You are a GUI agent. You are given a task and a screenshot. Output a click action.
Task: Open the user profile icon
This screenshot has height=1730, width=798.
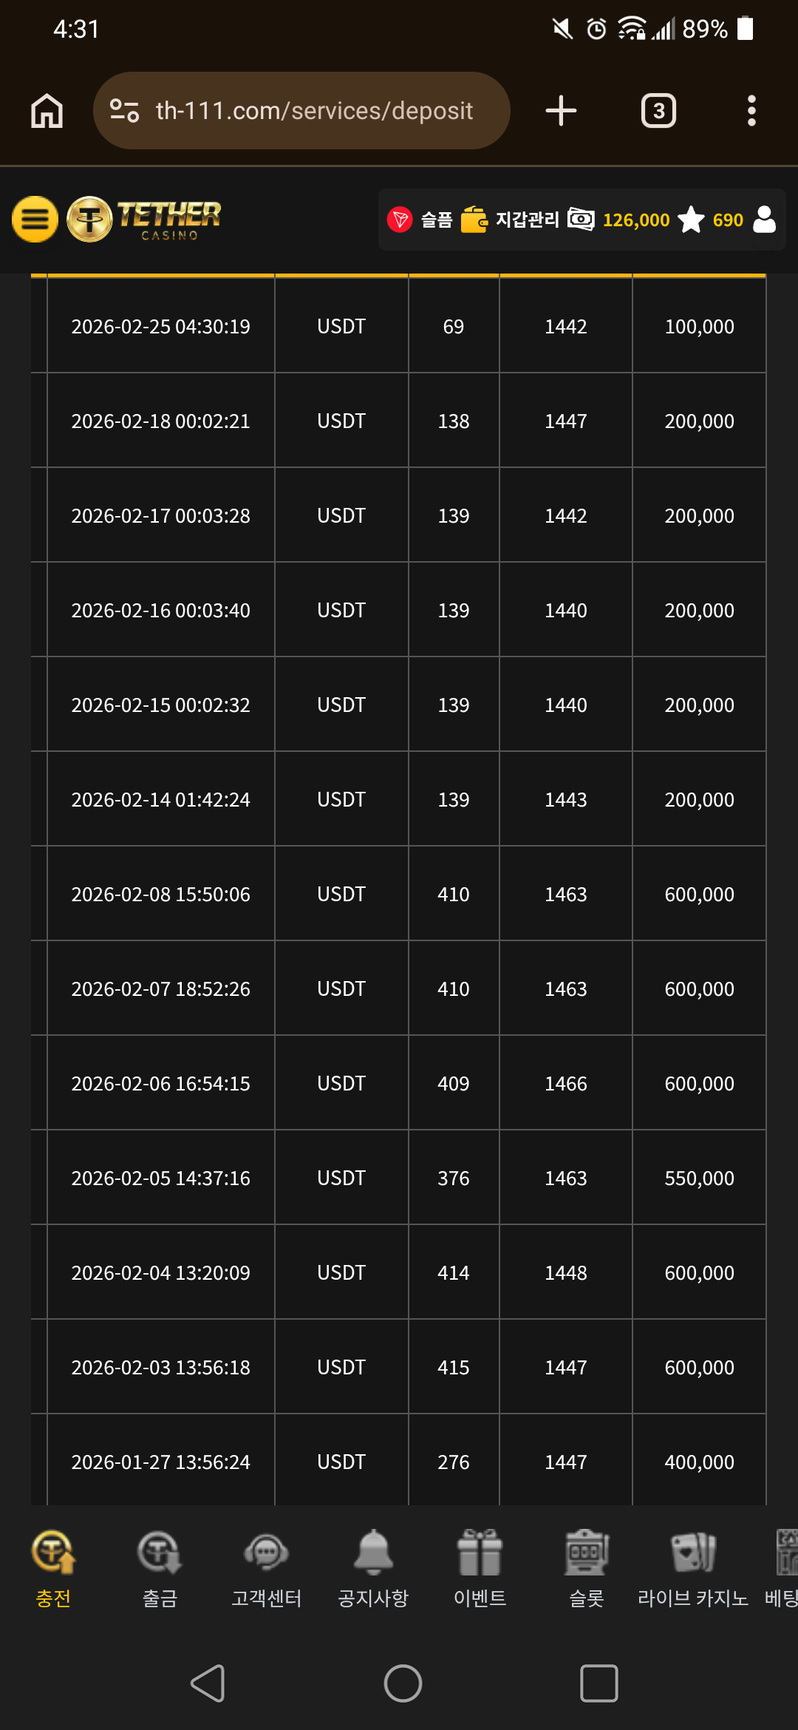coord(764,220)
